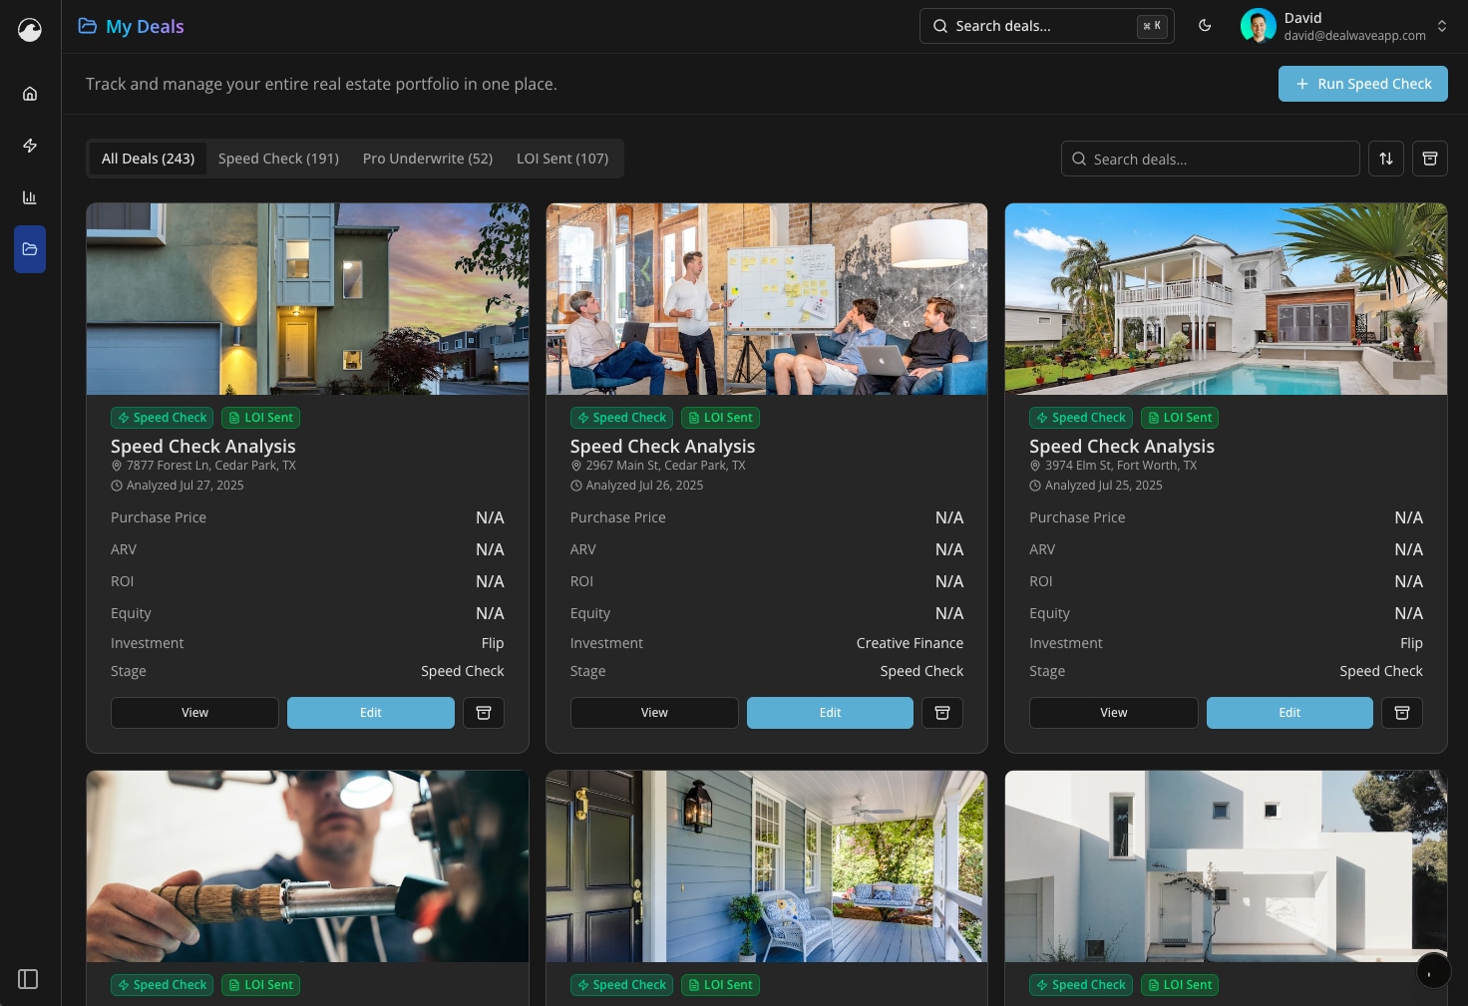This screenshot has width=1468, height=1006.
Task: Click David's profile avatar photo
Action: coord(1259,26)
